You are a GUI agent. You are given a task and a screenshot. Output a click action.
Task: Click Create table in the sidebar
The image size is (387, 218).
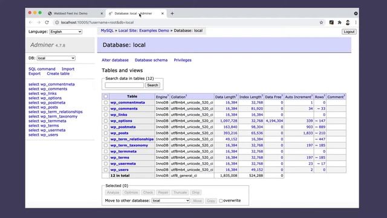pos(58,74)
